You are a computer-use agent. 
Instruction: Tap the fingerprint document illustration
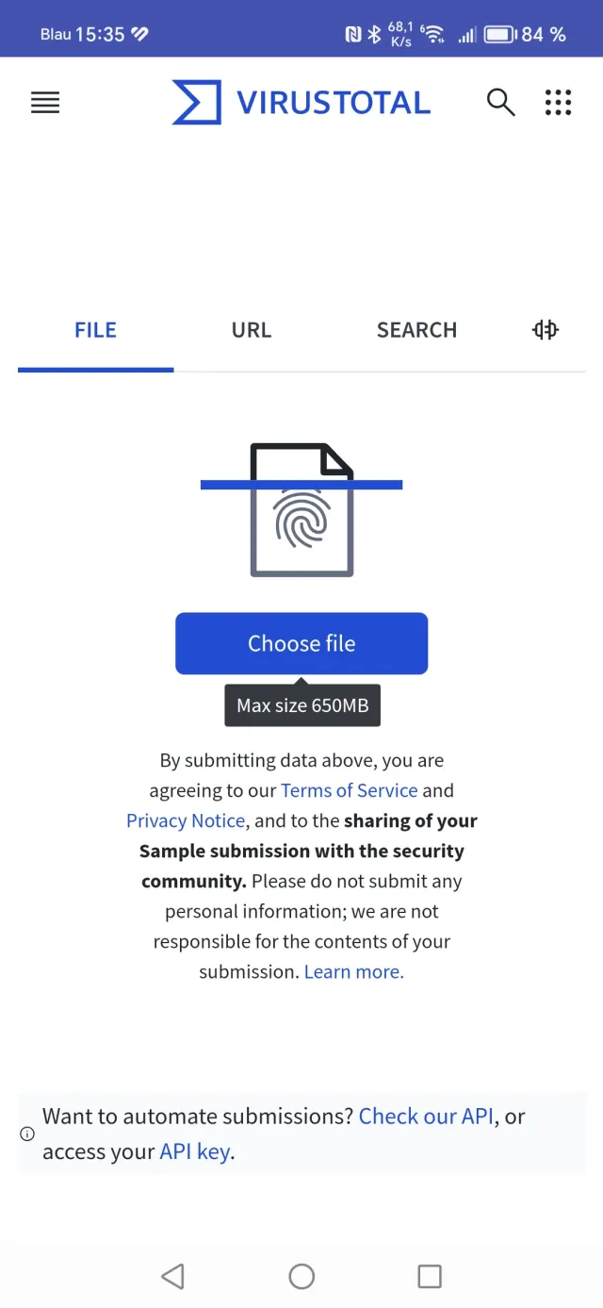pyautogui.click(x=301, y=510)
